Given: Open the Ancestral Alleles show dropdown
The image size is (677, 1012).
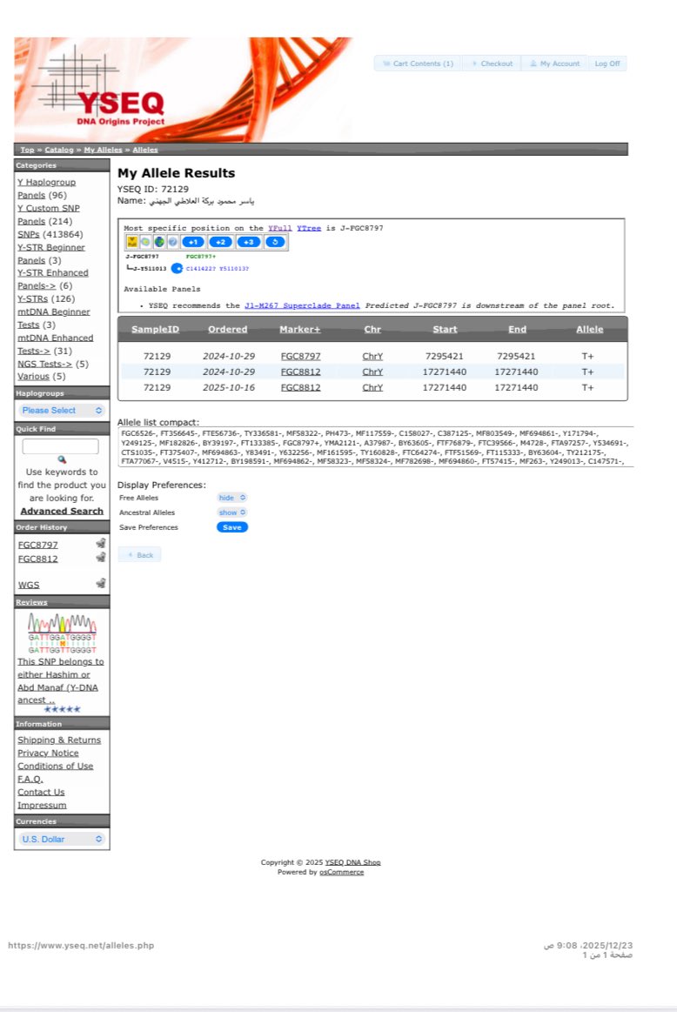Looking at the screenshot, I should pyautogui.click(x=231, y=513).
